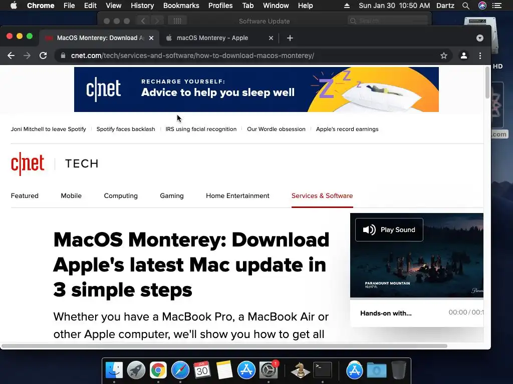
Task: Click the CNET sleep advice banner ad
Action: (256, 89)
